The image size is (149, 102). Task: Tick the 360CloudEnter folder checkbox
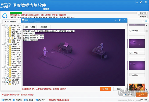(x=8, y=65)
